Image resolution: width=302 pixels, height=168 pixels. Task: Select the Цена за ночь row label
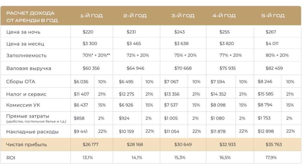pyautogui.click(x=23, y=32)
